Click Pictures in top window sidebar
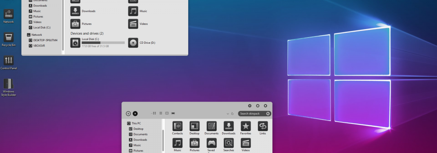The height and width of the screenshot is (153, 437). point(36,16)
